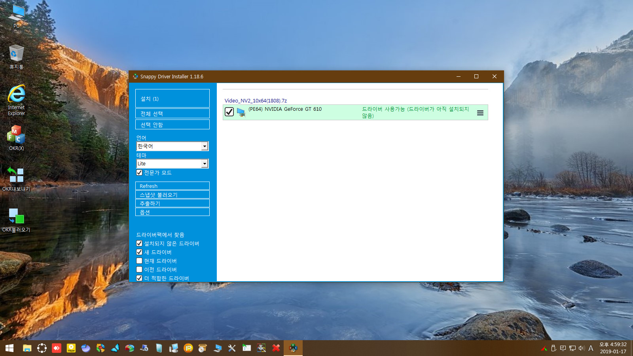Click the USB safely-remove icon in the system tray
The image size is (633, 356).
click(x=553, y=348)
